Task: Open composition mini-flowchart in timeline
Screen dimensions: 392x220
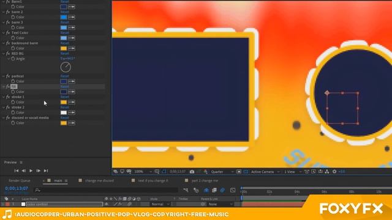Action: click(x=186, y=190)
